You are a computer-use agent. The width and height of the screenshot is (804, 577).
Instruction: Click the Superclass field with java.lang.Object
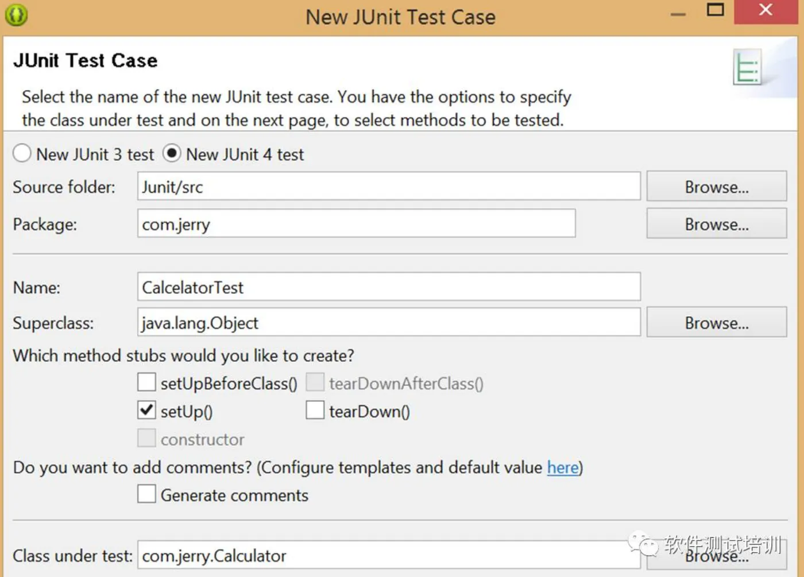click(x=389, y=323)
